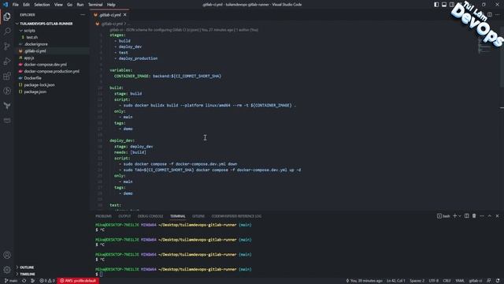The height and width of the screenshot is (284, 504).
Task: Click the main branch status bar item
Action: pyautogui.click(x=11, y=281)
